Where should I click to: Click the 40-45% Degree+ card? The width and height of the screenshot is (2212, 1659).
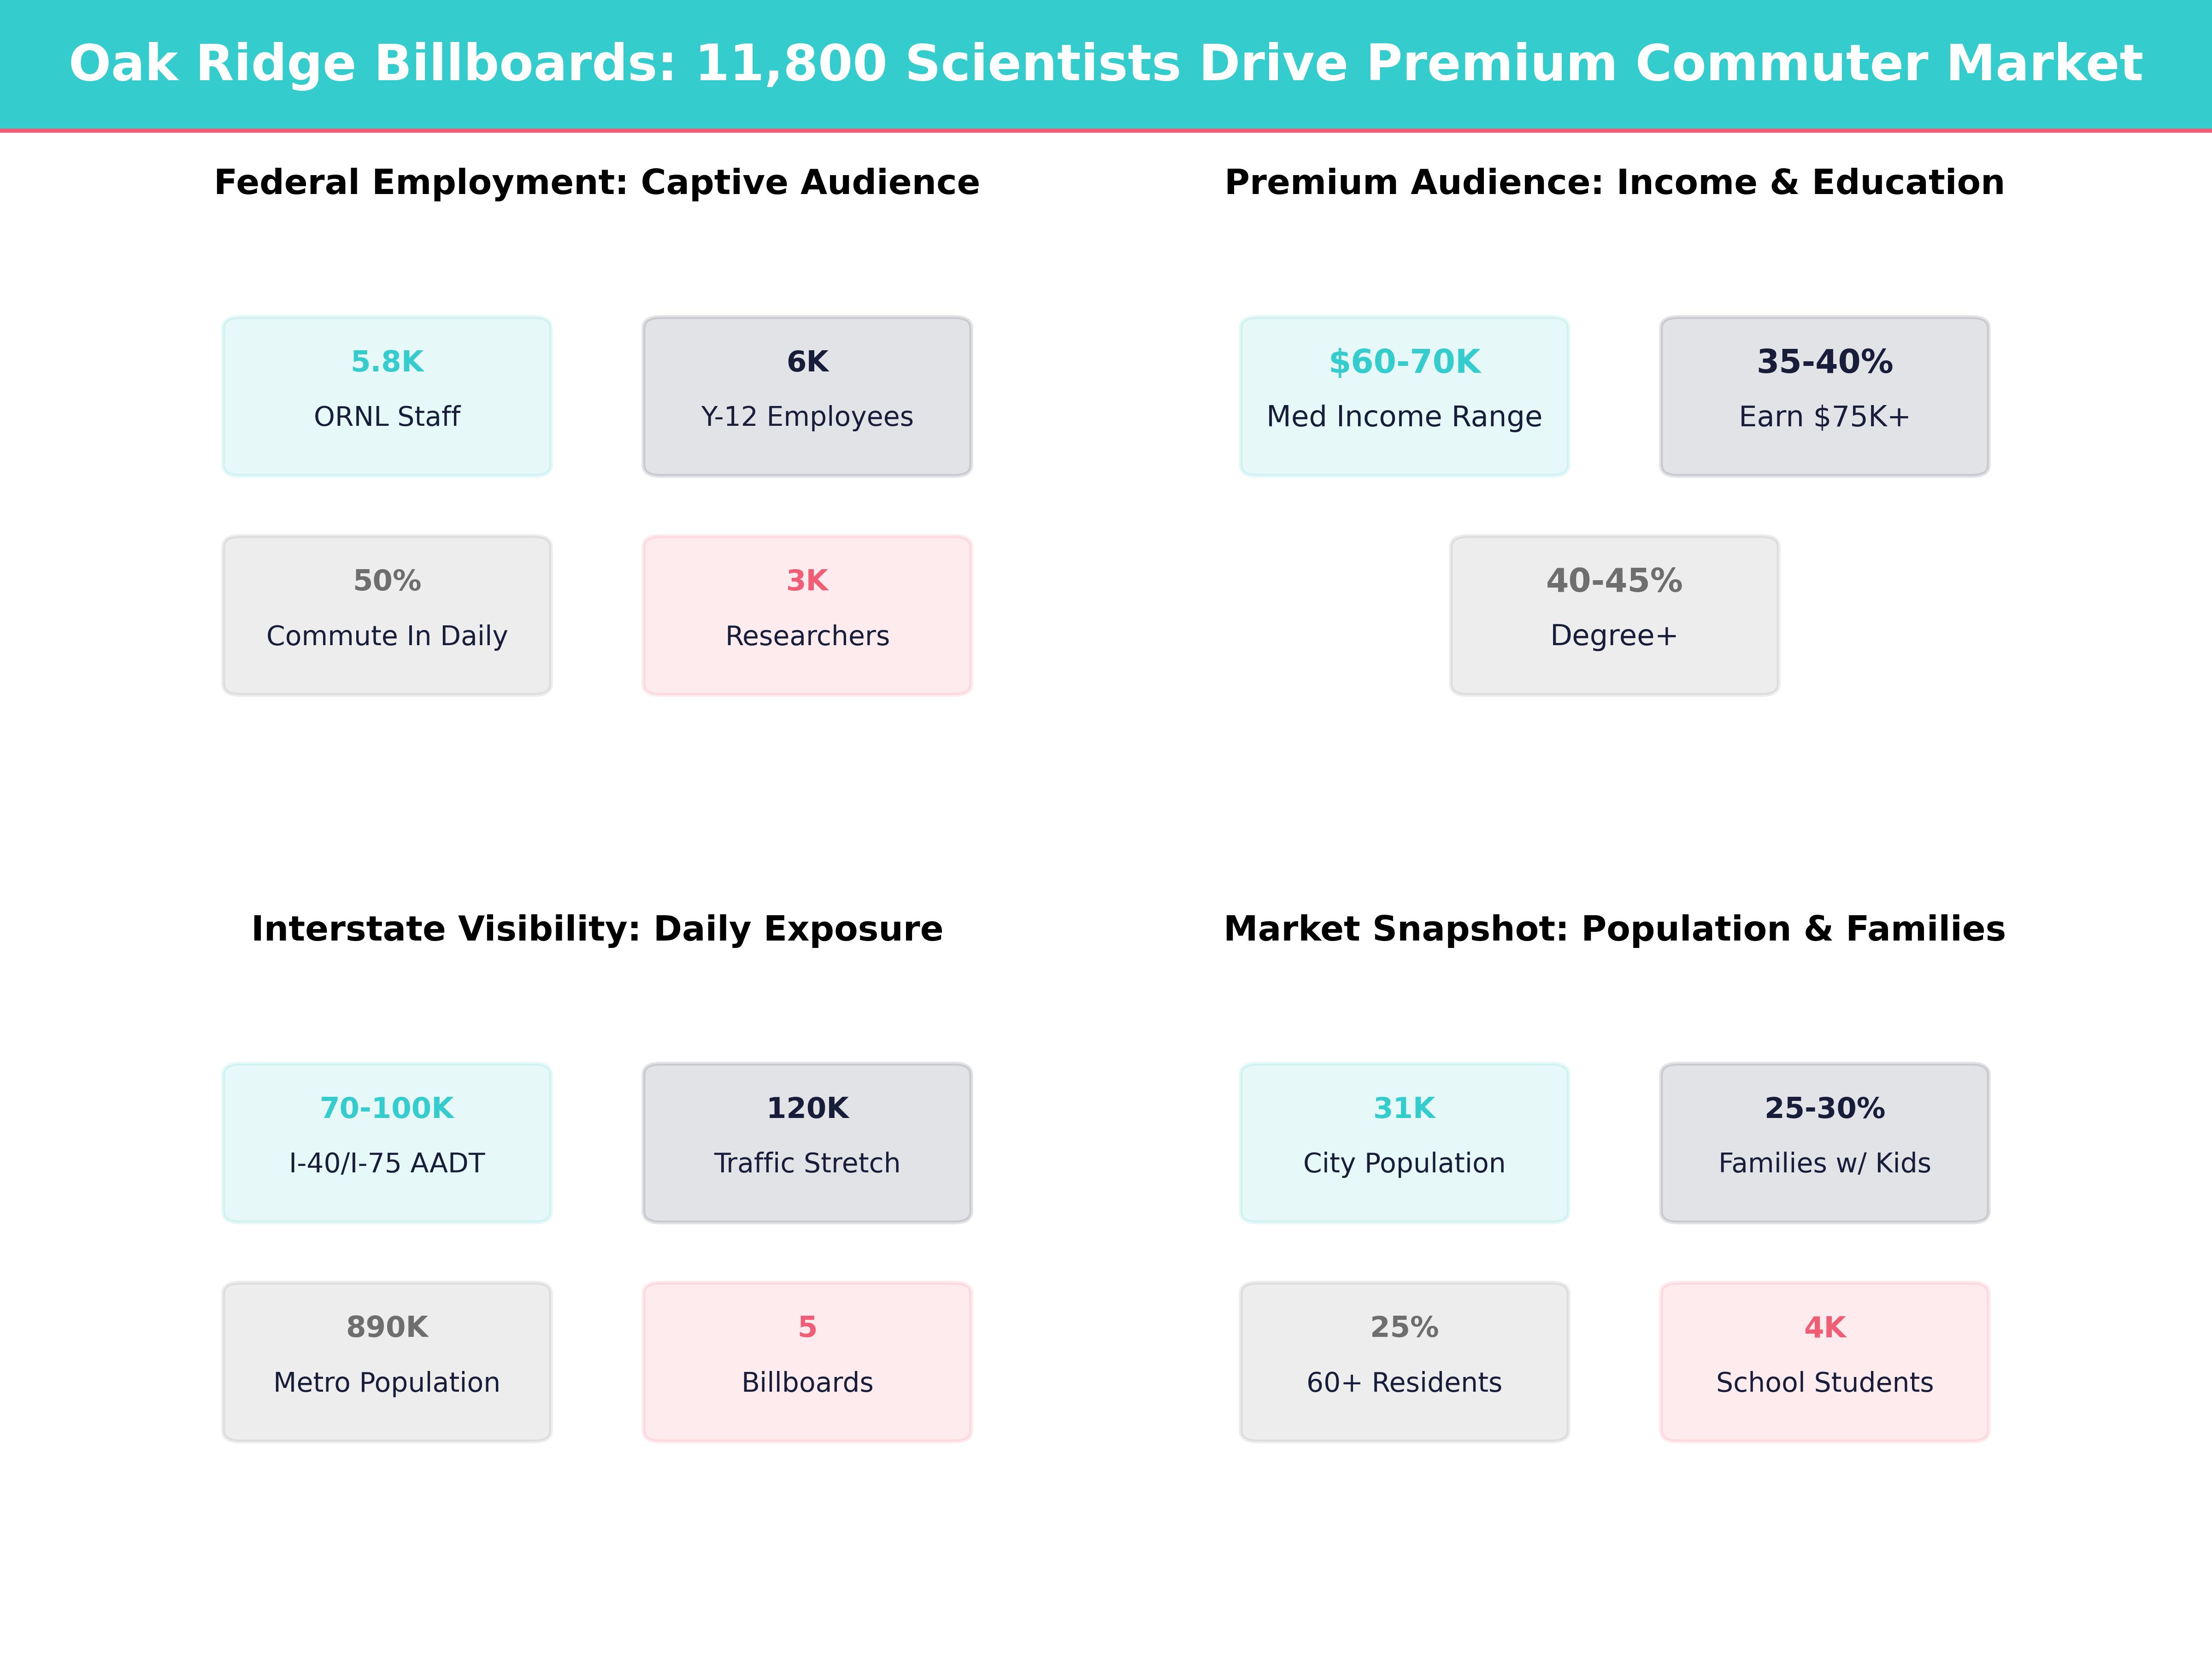(1614, 615)
